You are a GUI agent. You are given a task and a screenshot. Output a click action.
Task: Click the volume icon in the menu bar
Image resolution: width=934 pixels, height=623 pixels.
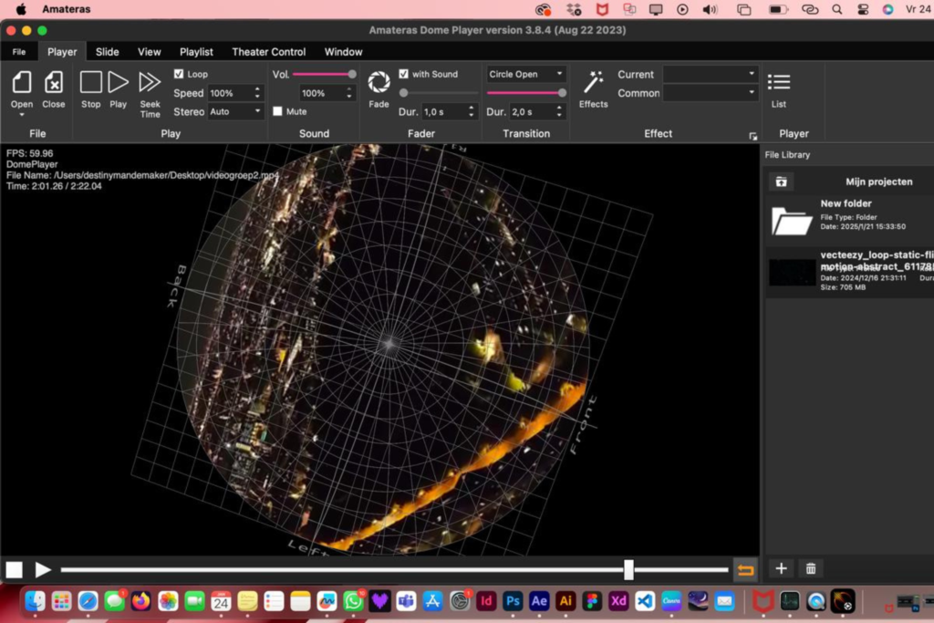tap(710, 9)
